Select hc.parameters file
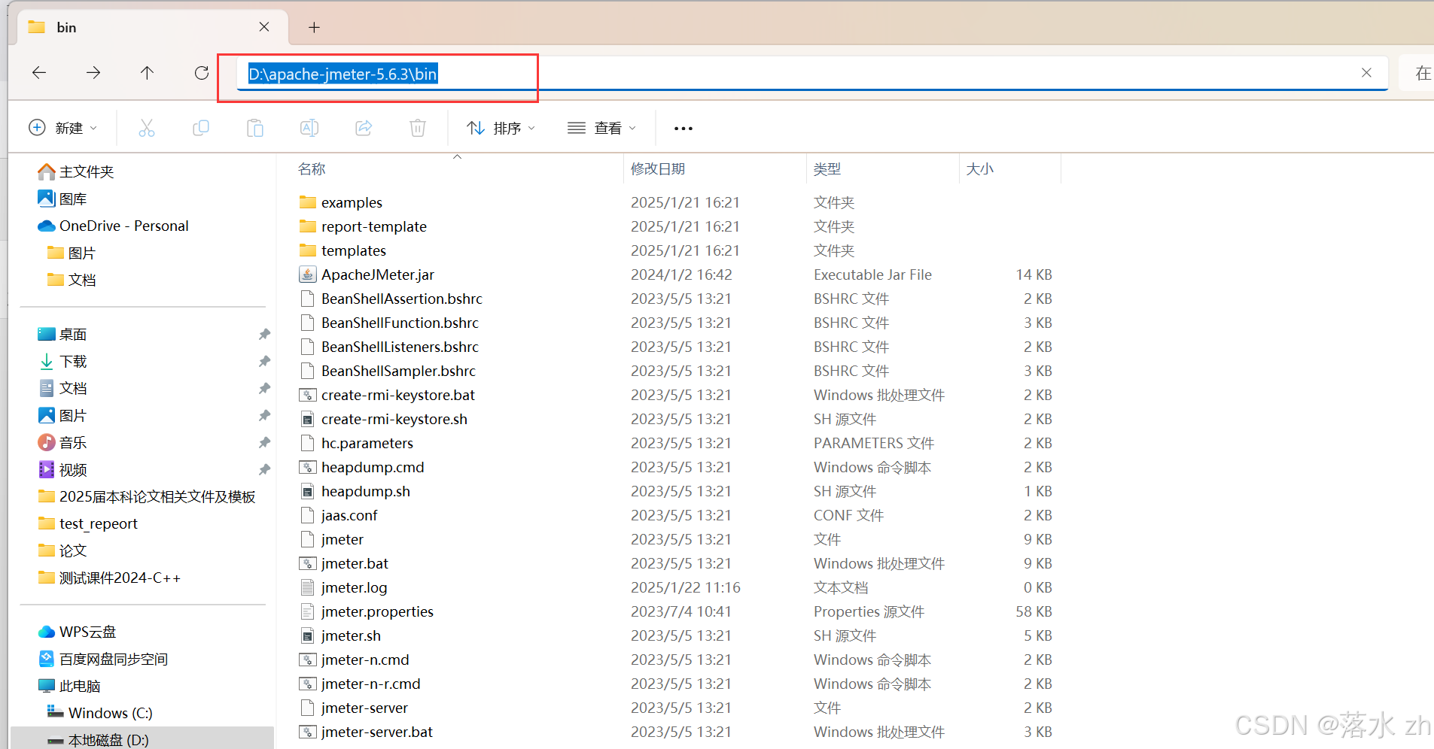The height and width of the screenshot is (749, 1434). (x=367, y=443)
